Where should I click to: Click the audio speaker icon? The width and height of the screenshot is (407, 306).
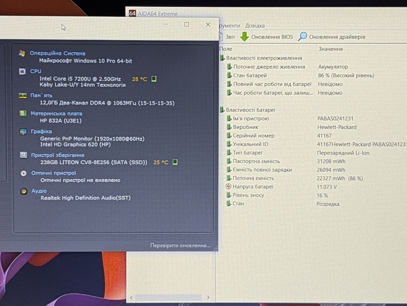(x=24, y=191)
